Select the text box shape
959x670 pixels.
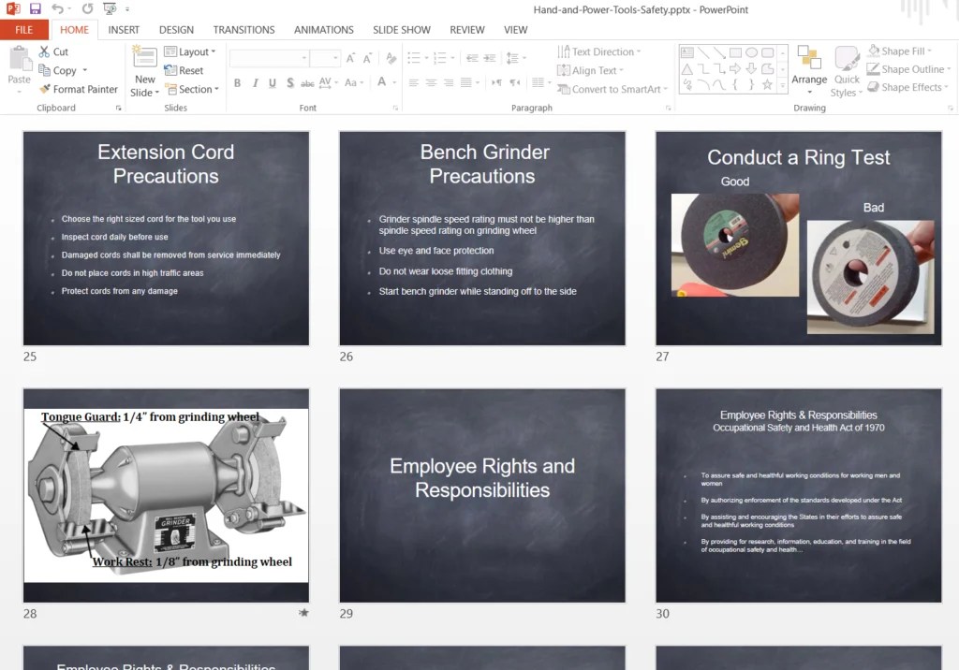687,52
